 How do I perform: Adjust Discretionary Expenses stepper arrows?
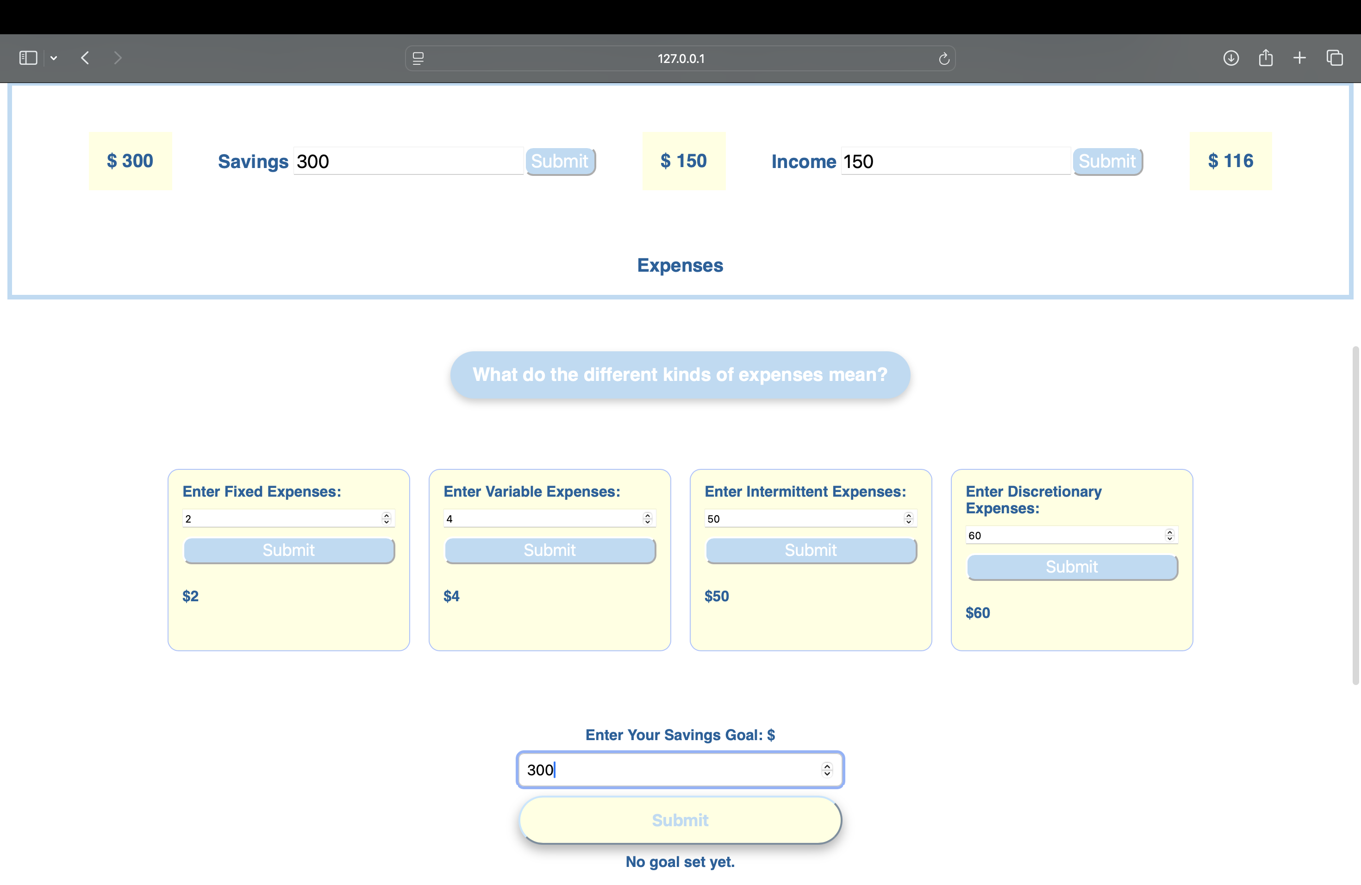1169,535
